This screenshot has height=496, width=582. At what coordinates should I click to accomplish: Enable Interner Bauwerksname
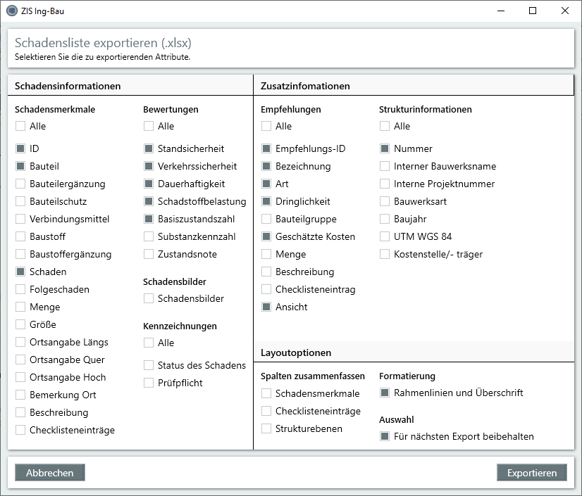tap(385, 166)
